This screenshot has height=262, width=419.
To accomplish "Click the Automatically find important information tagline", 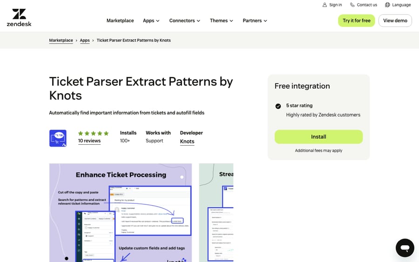I will [127, 113].
